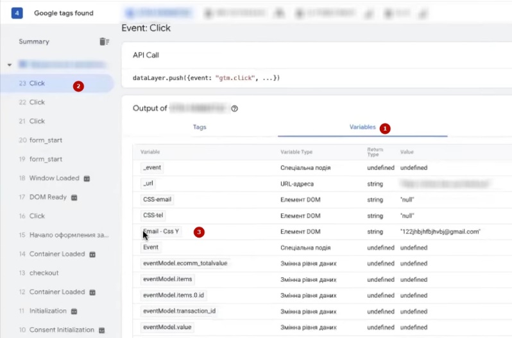
Task: Open the eventModel.transaction_id variable
Action: pos(180,311)
